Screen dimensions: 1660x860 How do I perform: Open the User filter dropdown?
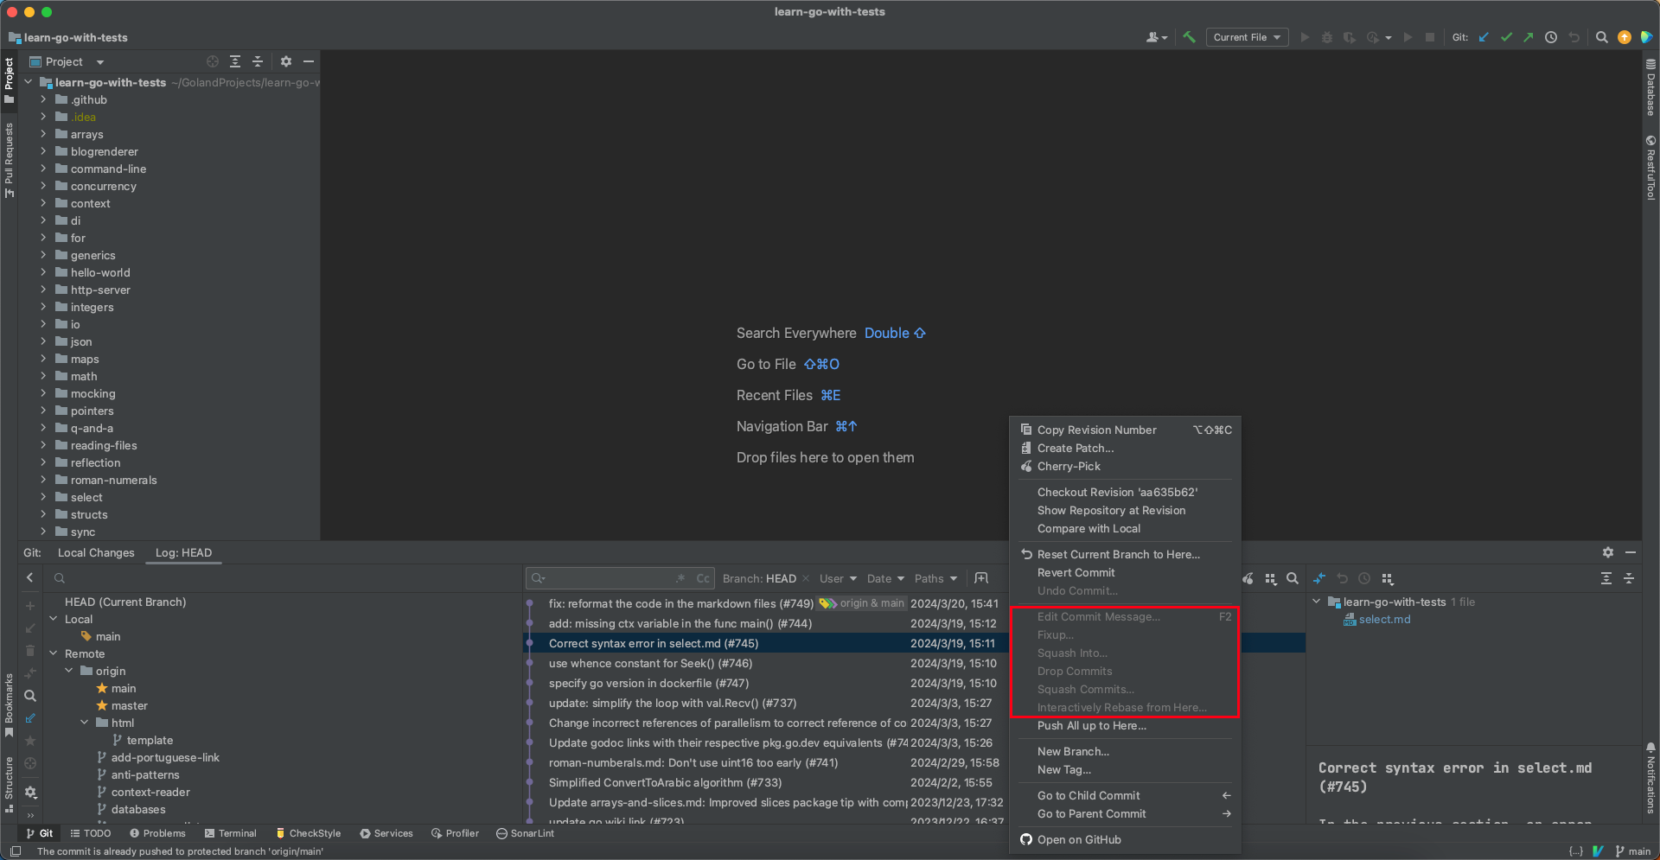pos(838,578)
